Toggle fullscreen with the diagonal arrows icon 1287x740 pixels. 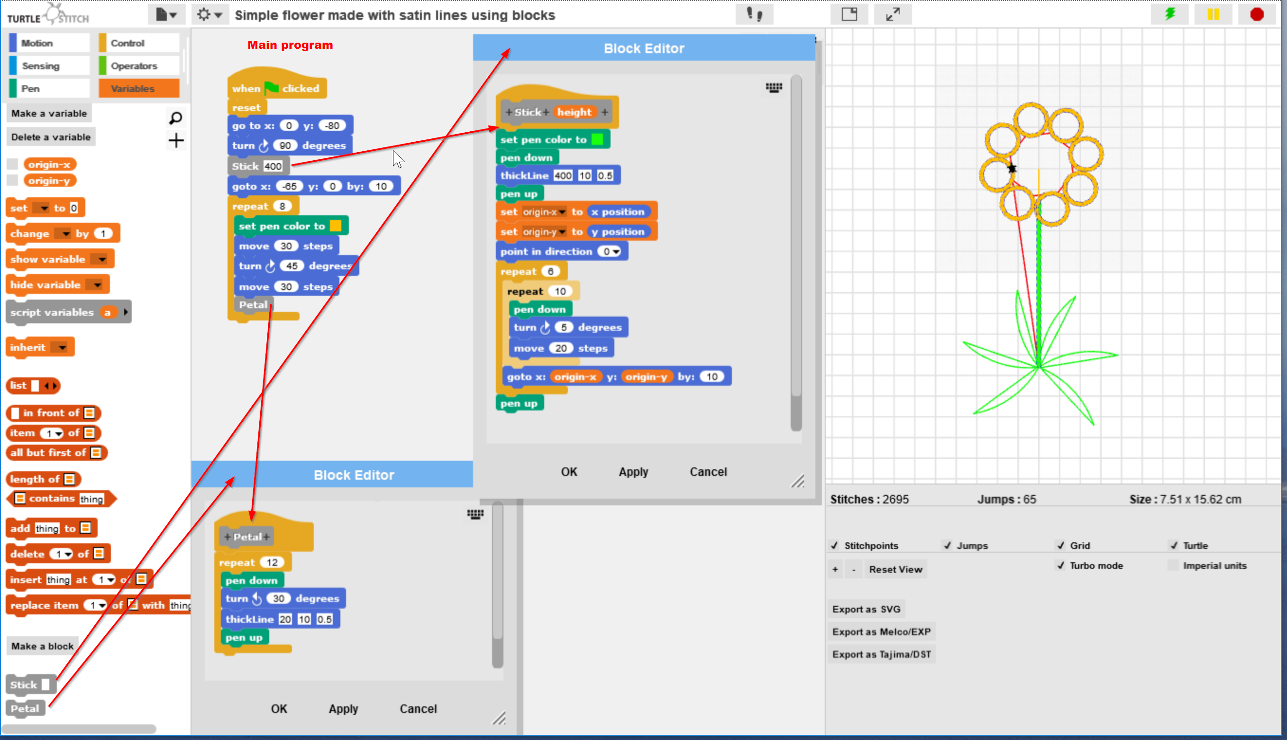point(892,14)
